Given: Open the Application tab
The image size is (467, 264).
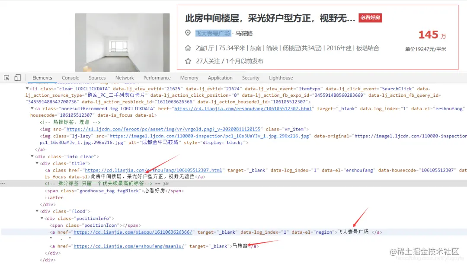Looking at the screenshot, I should 220,78.
